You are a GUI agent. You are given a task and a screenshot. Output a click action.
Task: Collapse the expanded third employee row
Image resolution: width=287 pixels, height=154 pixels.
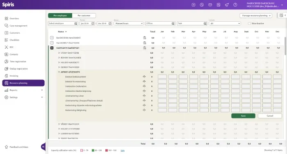tap(52, 48)
